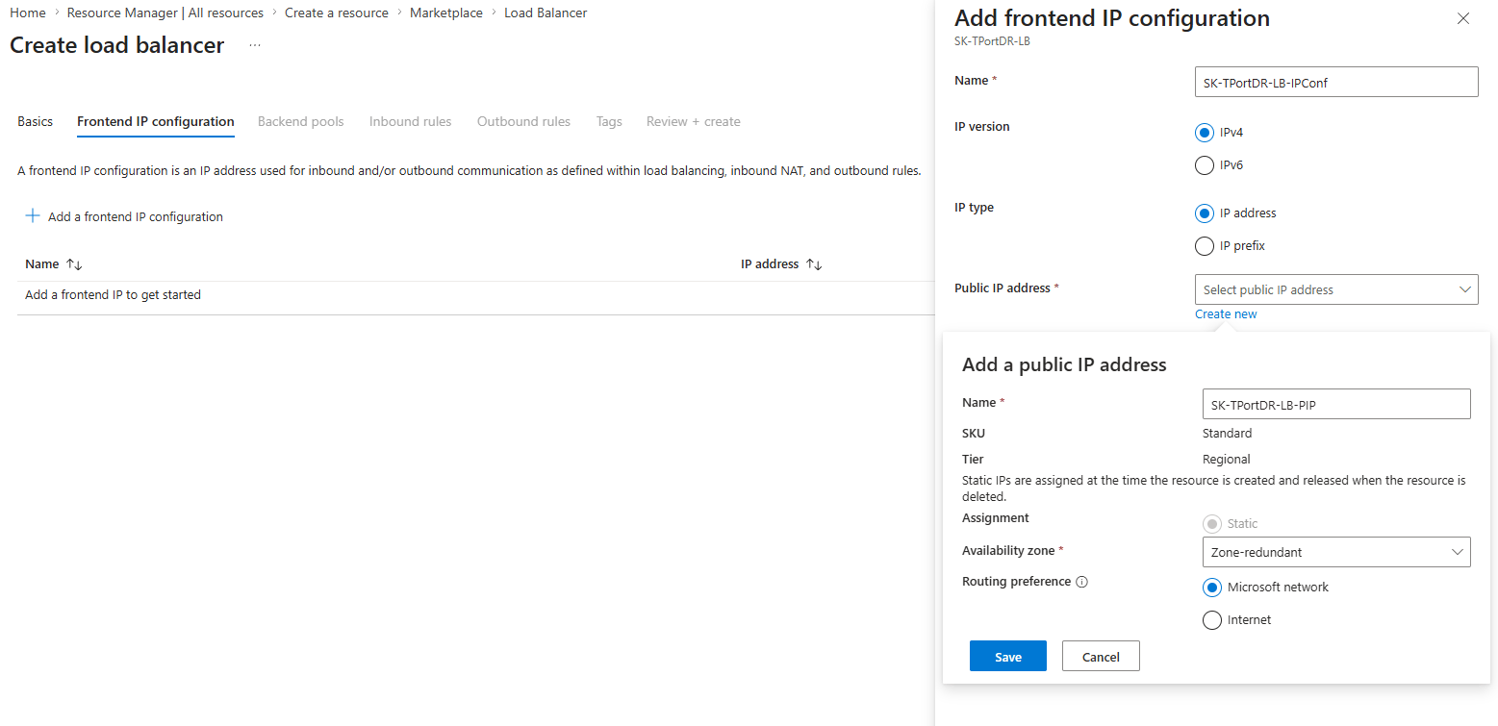Sort by the IP address column arrows icon
Viewport: 1498px width, 726px height.
tap(814, 264)
